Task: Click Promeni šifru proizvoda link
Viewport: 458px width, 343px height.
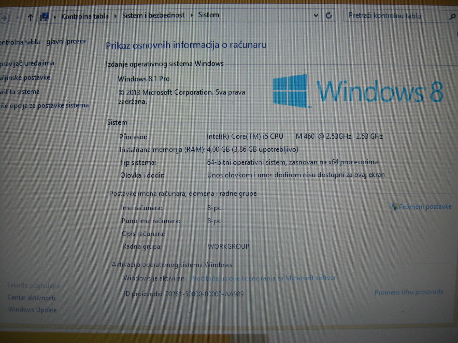Action: pyautogui.click(x=409, y=292)
